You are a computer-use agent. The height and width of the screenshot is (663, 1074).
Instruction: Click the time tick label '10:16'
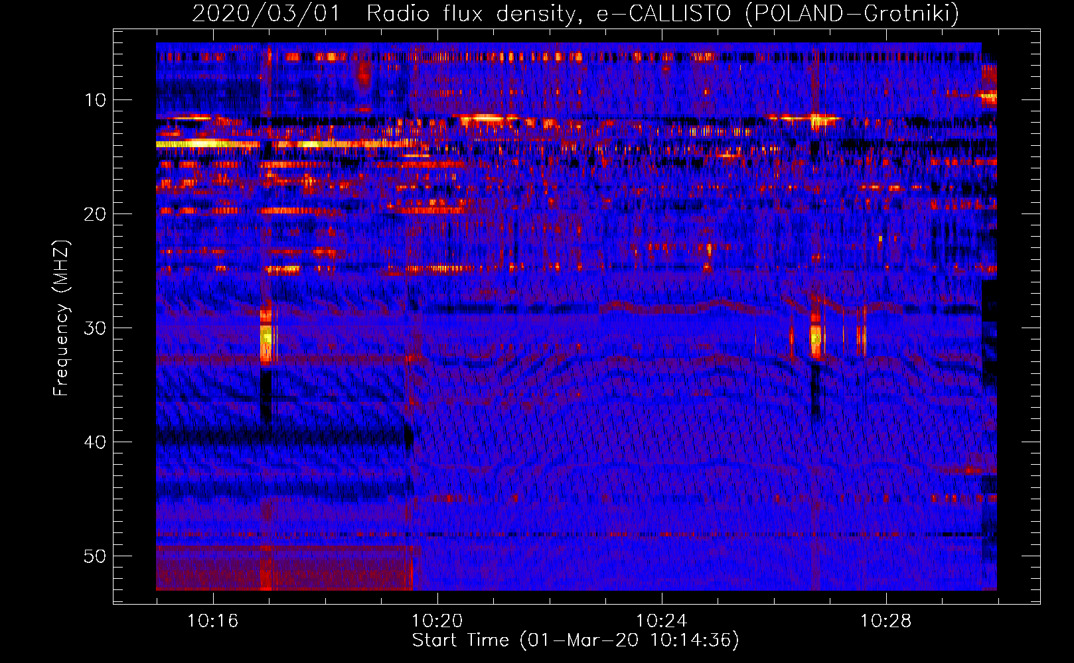pos(212,621)
